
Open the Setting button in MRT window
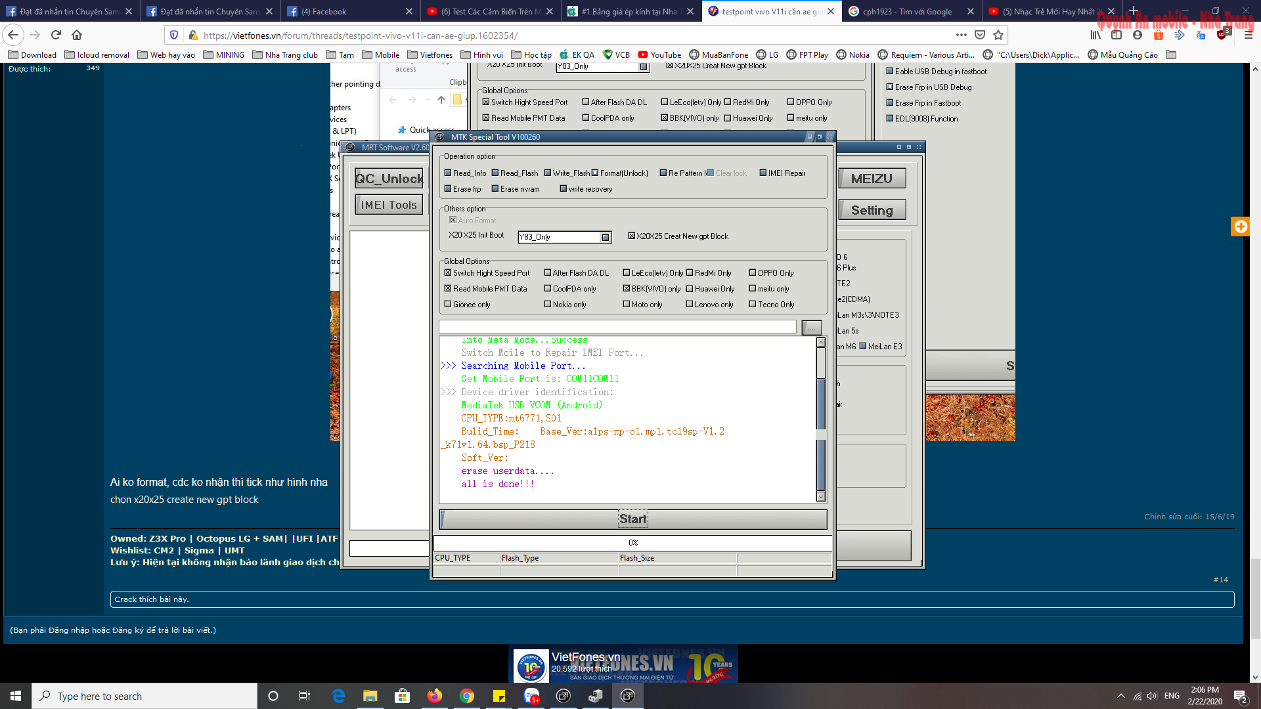[872, 210]
